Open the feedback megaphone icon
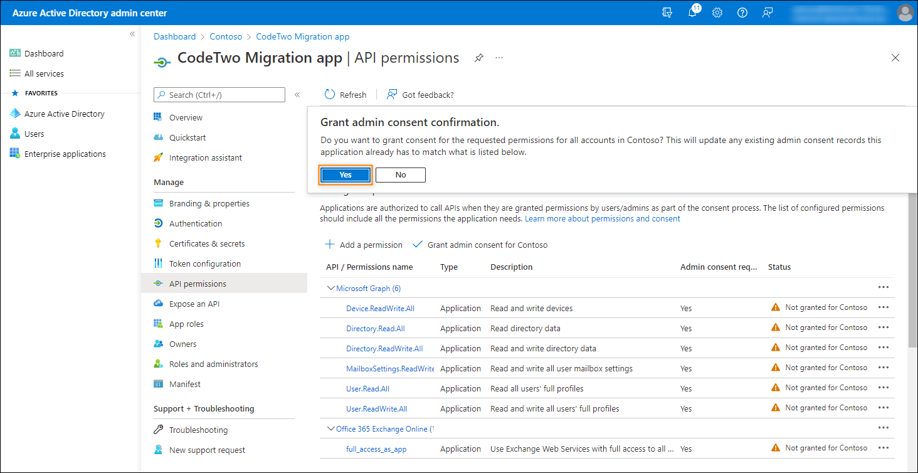Image resolution: width=918 pixels, height=473 pixels. click(x=768, y=12)
